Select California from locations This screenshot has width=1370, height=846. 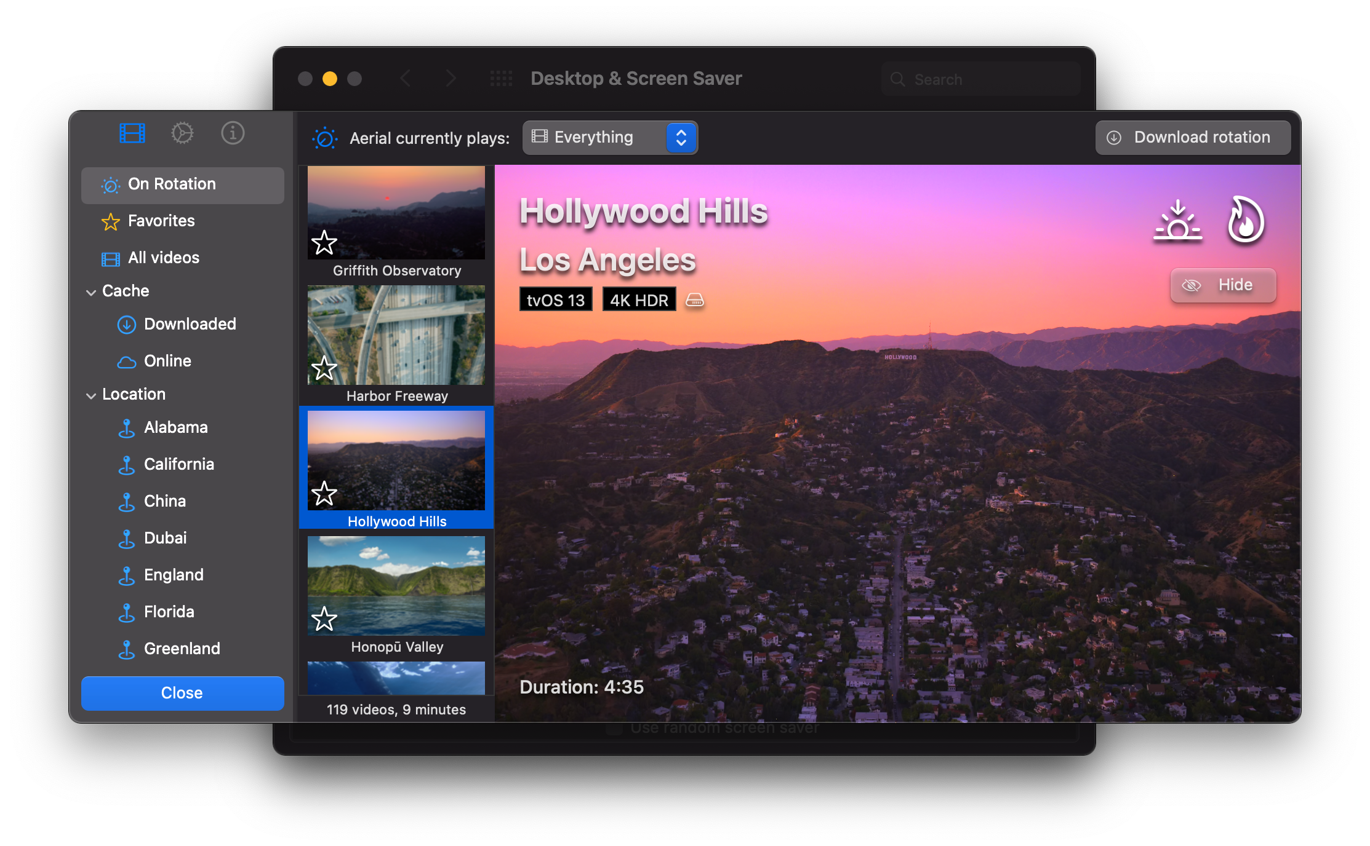(179, 464)
